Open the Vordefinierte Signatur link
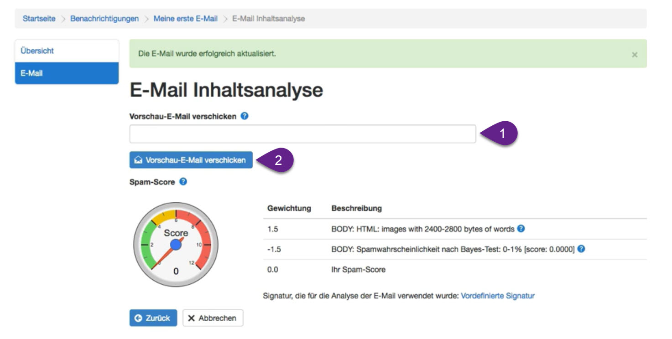672x339 pixels. (x=498, y=296)
